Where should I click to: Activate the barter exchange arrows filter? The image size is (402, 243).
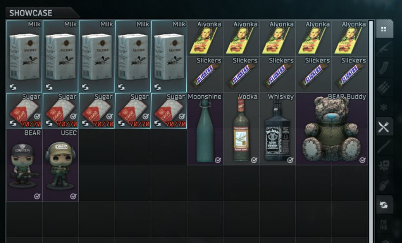384,205
